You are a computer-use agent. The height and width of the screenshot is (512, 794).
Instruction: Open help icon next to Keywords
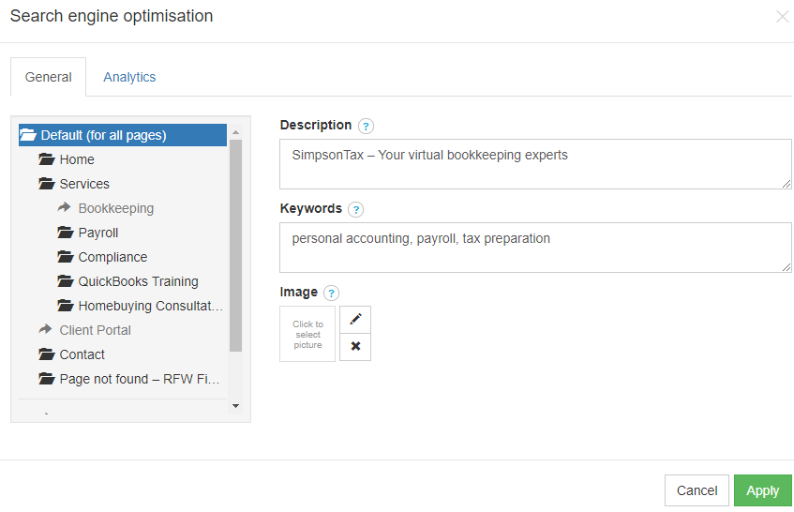[x=355, y=210]
